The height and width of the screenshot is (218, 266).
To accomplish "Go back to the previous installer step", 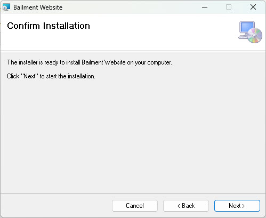I will 186,206.
